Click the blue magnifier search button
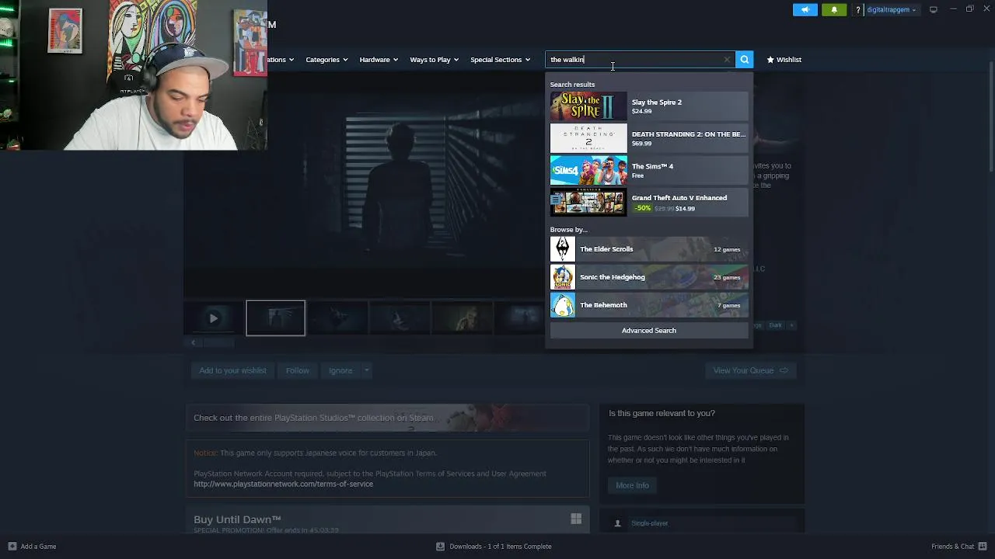Viewport: 995px width, 559px height. pos(745,60)
